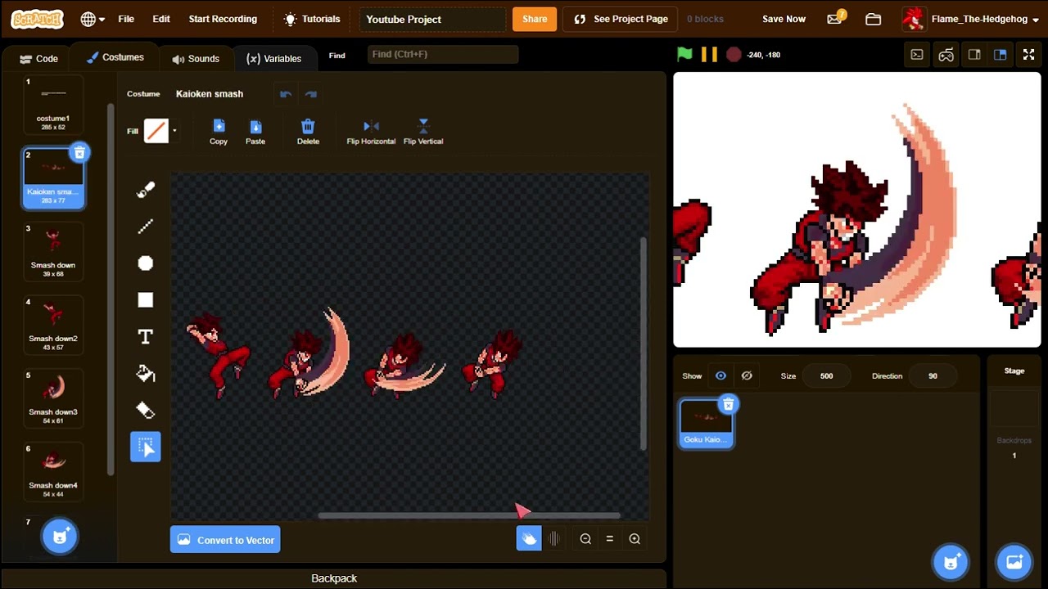This screenshot has height=589, width=1048.
Task: Expand the Backpack bar
Action: pos(334,578)
